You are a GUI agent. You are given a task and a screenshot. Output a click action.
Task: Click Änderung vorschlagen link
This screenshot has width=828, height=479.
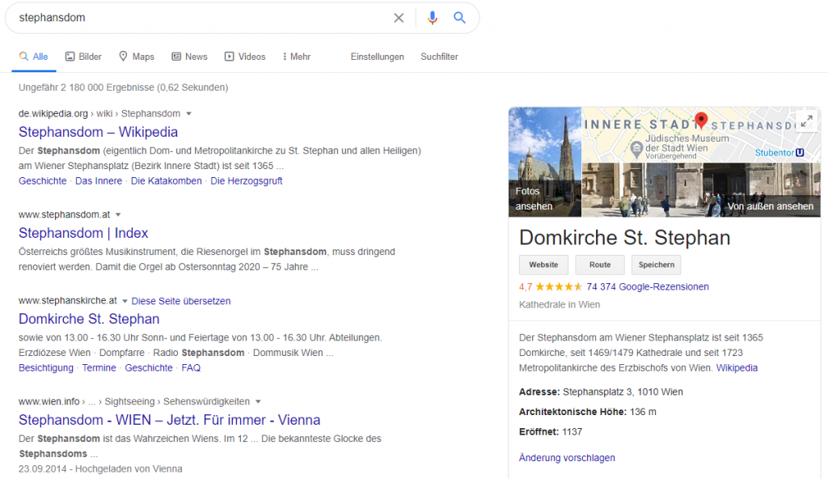click(x=567, y=458)
